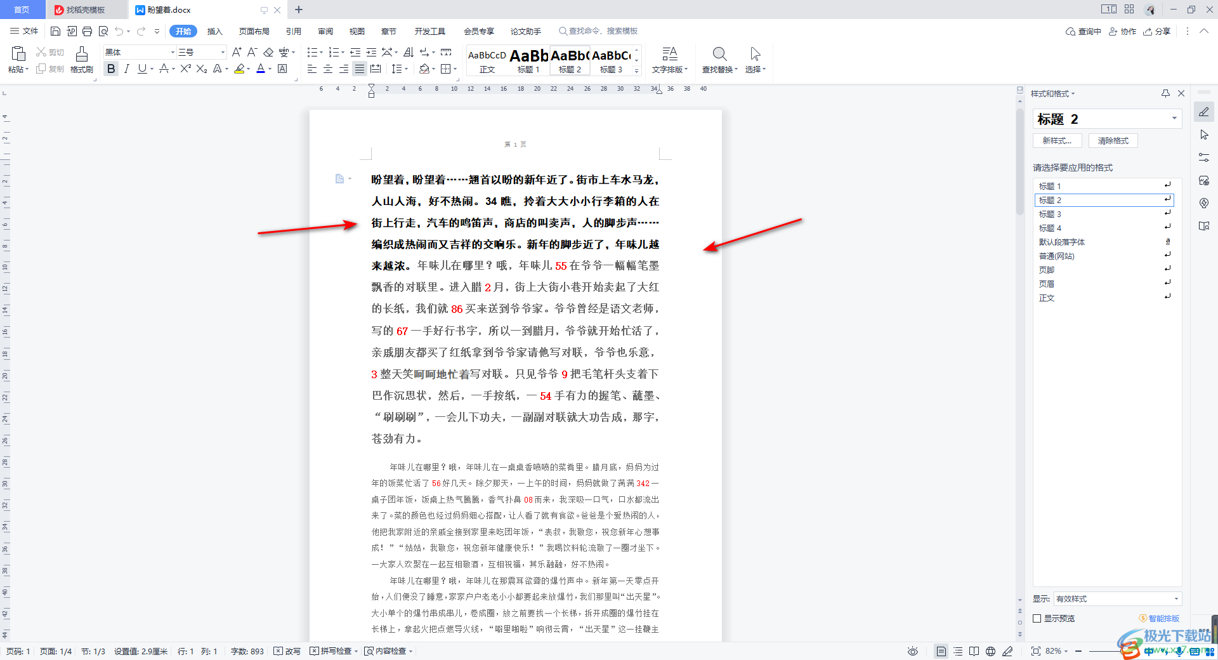
Task: Click the zoom out minus button
Action: (x=1078, y=651)
